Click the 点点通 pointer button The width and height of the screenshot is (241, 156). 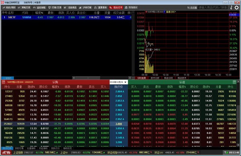[192, 8]
